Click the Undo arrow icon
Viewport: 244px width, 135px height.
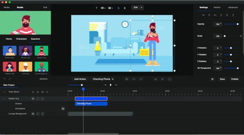pyautogui.click(x=4, y=79)
